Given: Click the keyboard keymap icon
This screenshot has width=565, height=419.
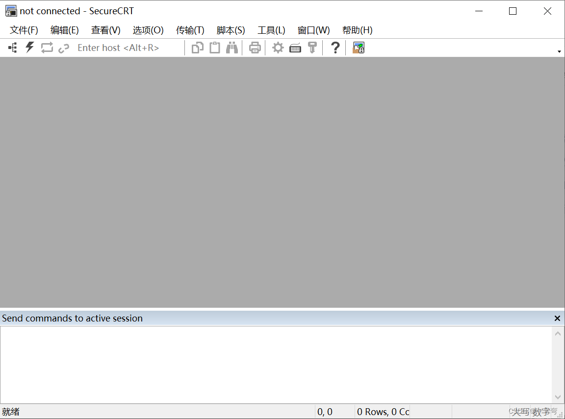Looking at the screenshot, I should pyautogui.click(x=295, y=48).
